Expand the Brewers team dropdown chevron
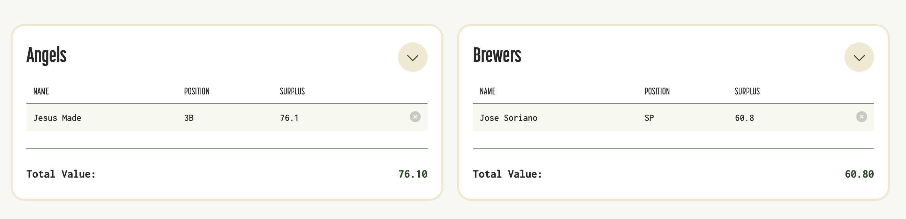 pyautogui.click(x=859, y=57)
